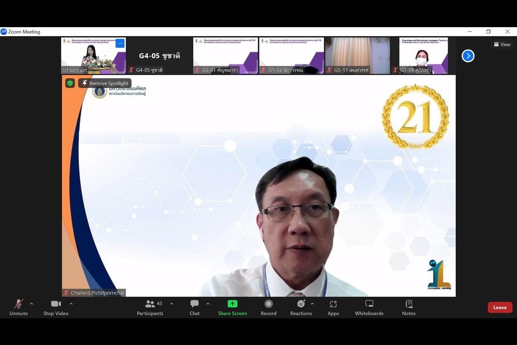517x345 pixels.
Task: Open the Reactions menu
Action: click(x=301, y=308)
